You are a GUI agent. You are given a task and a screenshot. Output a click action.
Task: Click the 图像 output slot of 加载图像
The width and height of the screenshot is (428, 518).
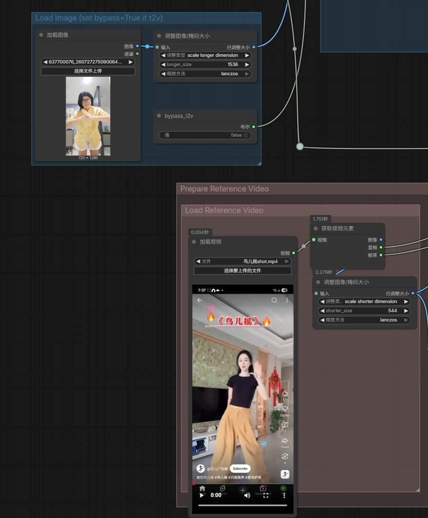137,46
